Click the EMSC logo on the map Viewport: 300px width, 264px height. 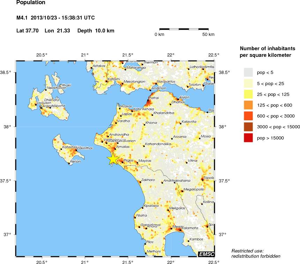click(x=206, y=254)
